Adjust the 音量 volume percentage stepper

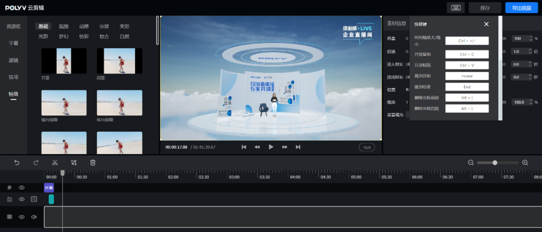(530, 38)
